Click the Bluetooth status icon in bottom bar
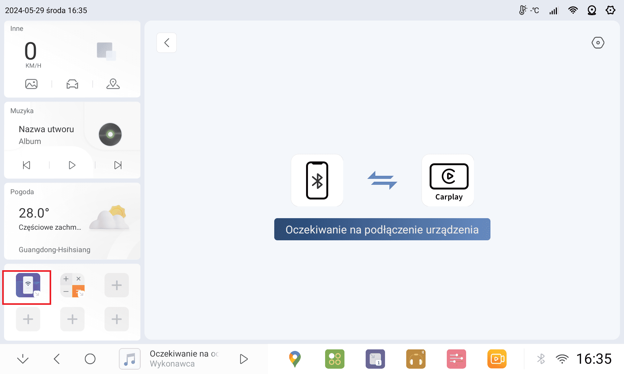The image size is (624, 374). point(541,359)
